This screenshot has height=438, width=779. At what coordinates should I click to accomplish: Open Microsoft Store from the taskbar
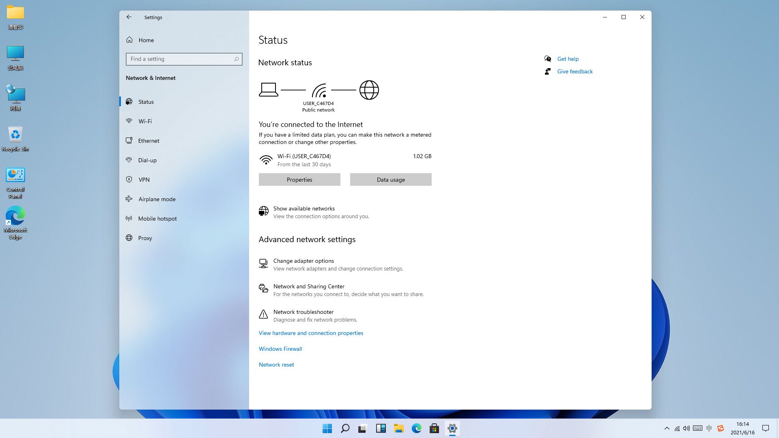click(x=434, y=428)
